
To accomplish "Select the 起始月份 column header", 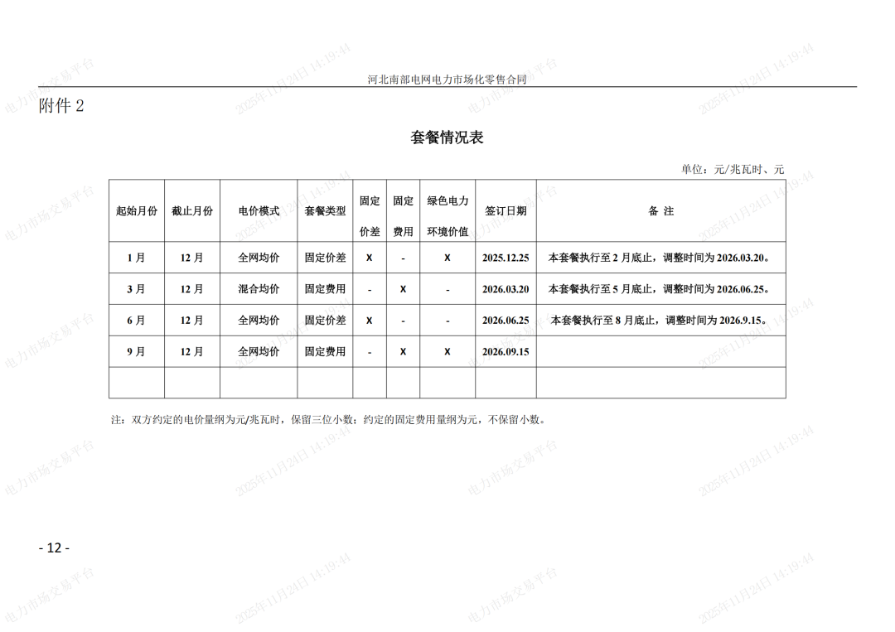I will click(137, 211).
